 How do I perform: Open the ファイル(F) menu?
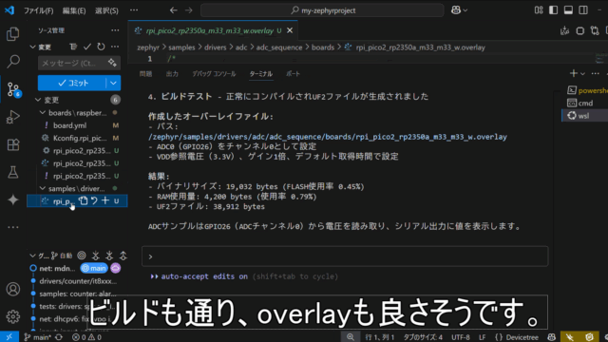click(38, 10)
